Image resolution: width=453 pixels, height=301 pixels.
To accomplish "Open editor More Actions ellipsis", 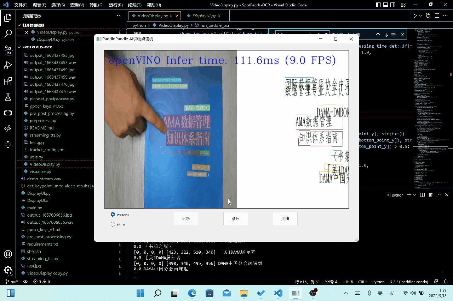I will [446, 16].
